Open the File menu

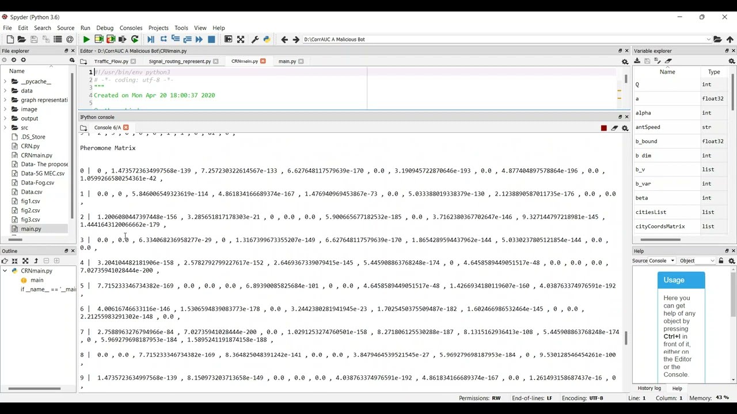tap(7, 28)
